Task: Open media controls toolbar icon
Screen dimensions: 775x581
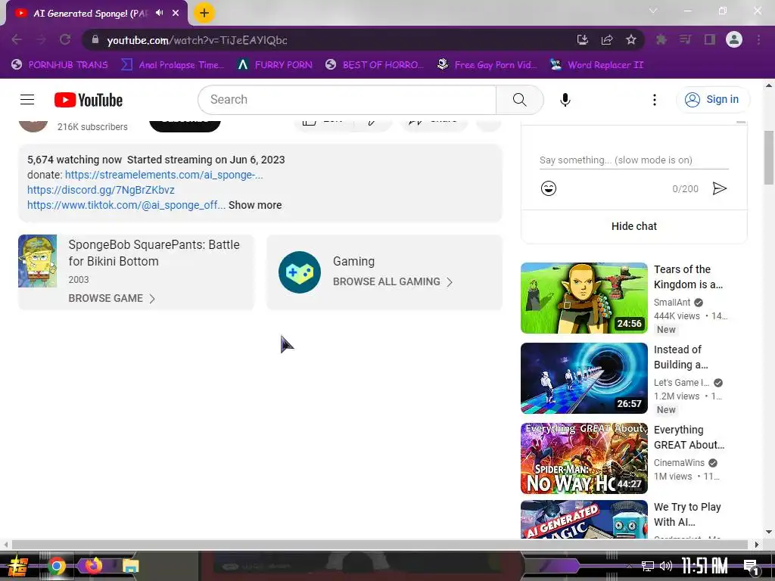Action: [685, 39]
